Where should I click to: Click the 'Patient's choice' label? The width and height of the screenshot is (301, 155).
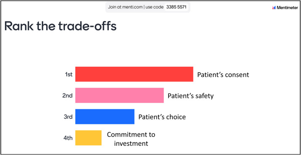[x=162, y=117]
